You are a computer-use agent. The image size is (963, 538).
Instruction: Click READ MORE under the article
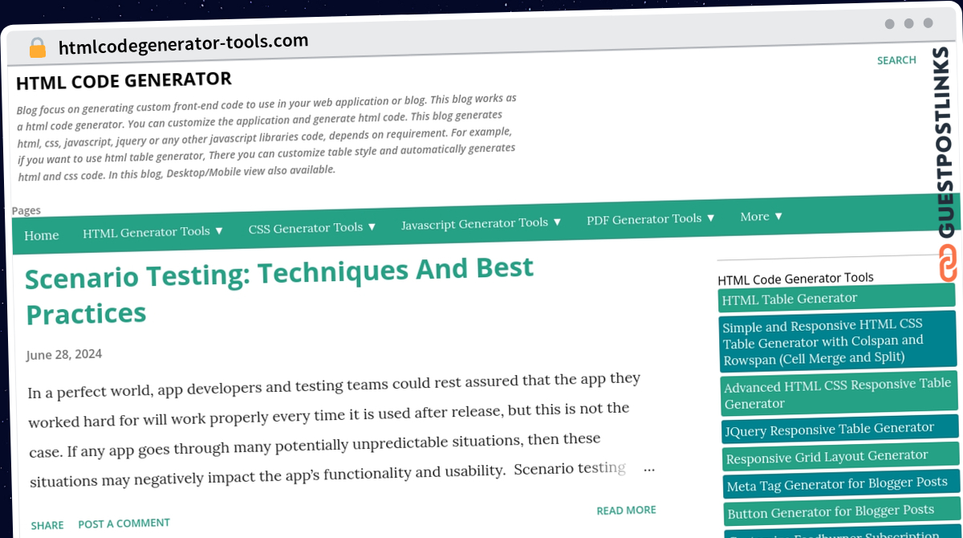pos(626,510)
